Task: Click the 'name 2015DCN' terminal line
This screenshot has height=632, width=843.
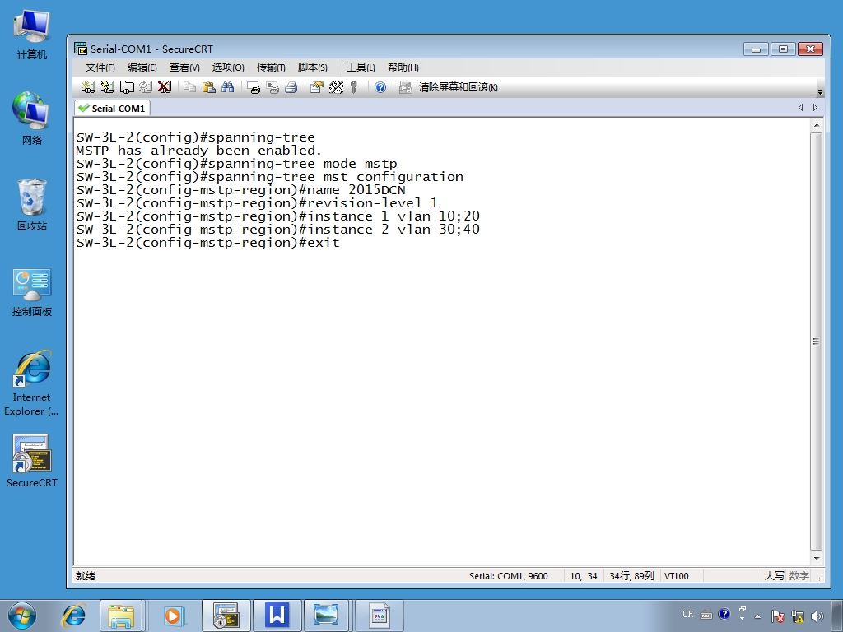Action: coord(240,190)
